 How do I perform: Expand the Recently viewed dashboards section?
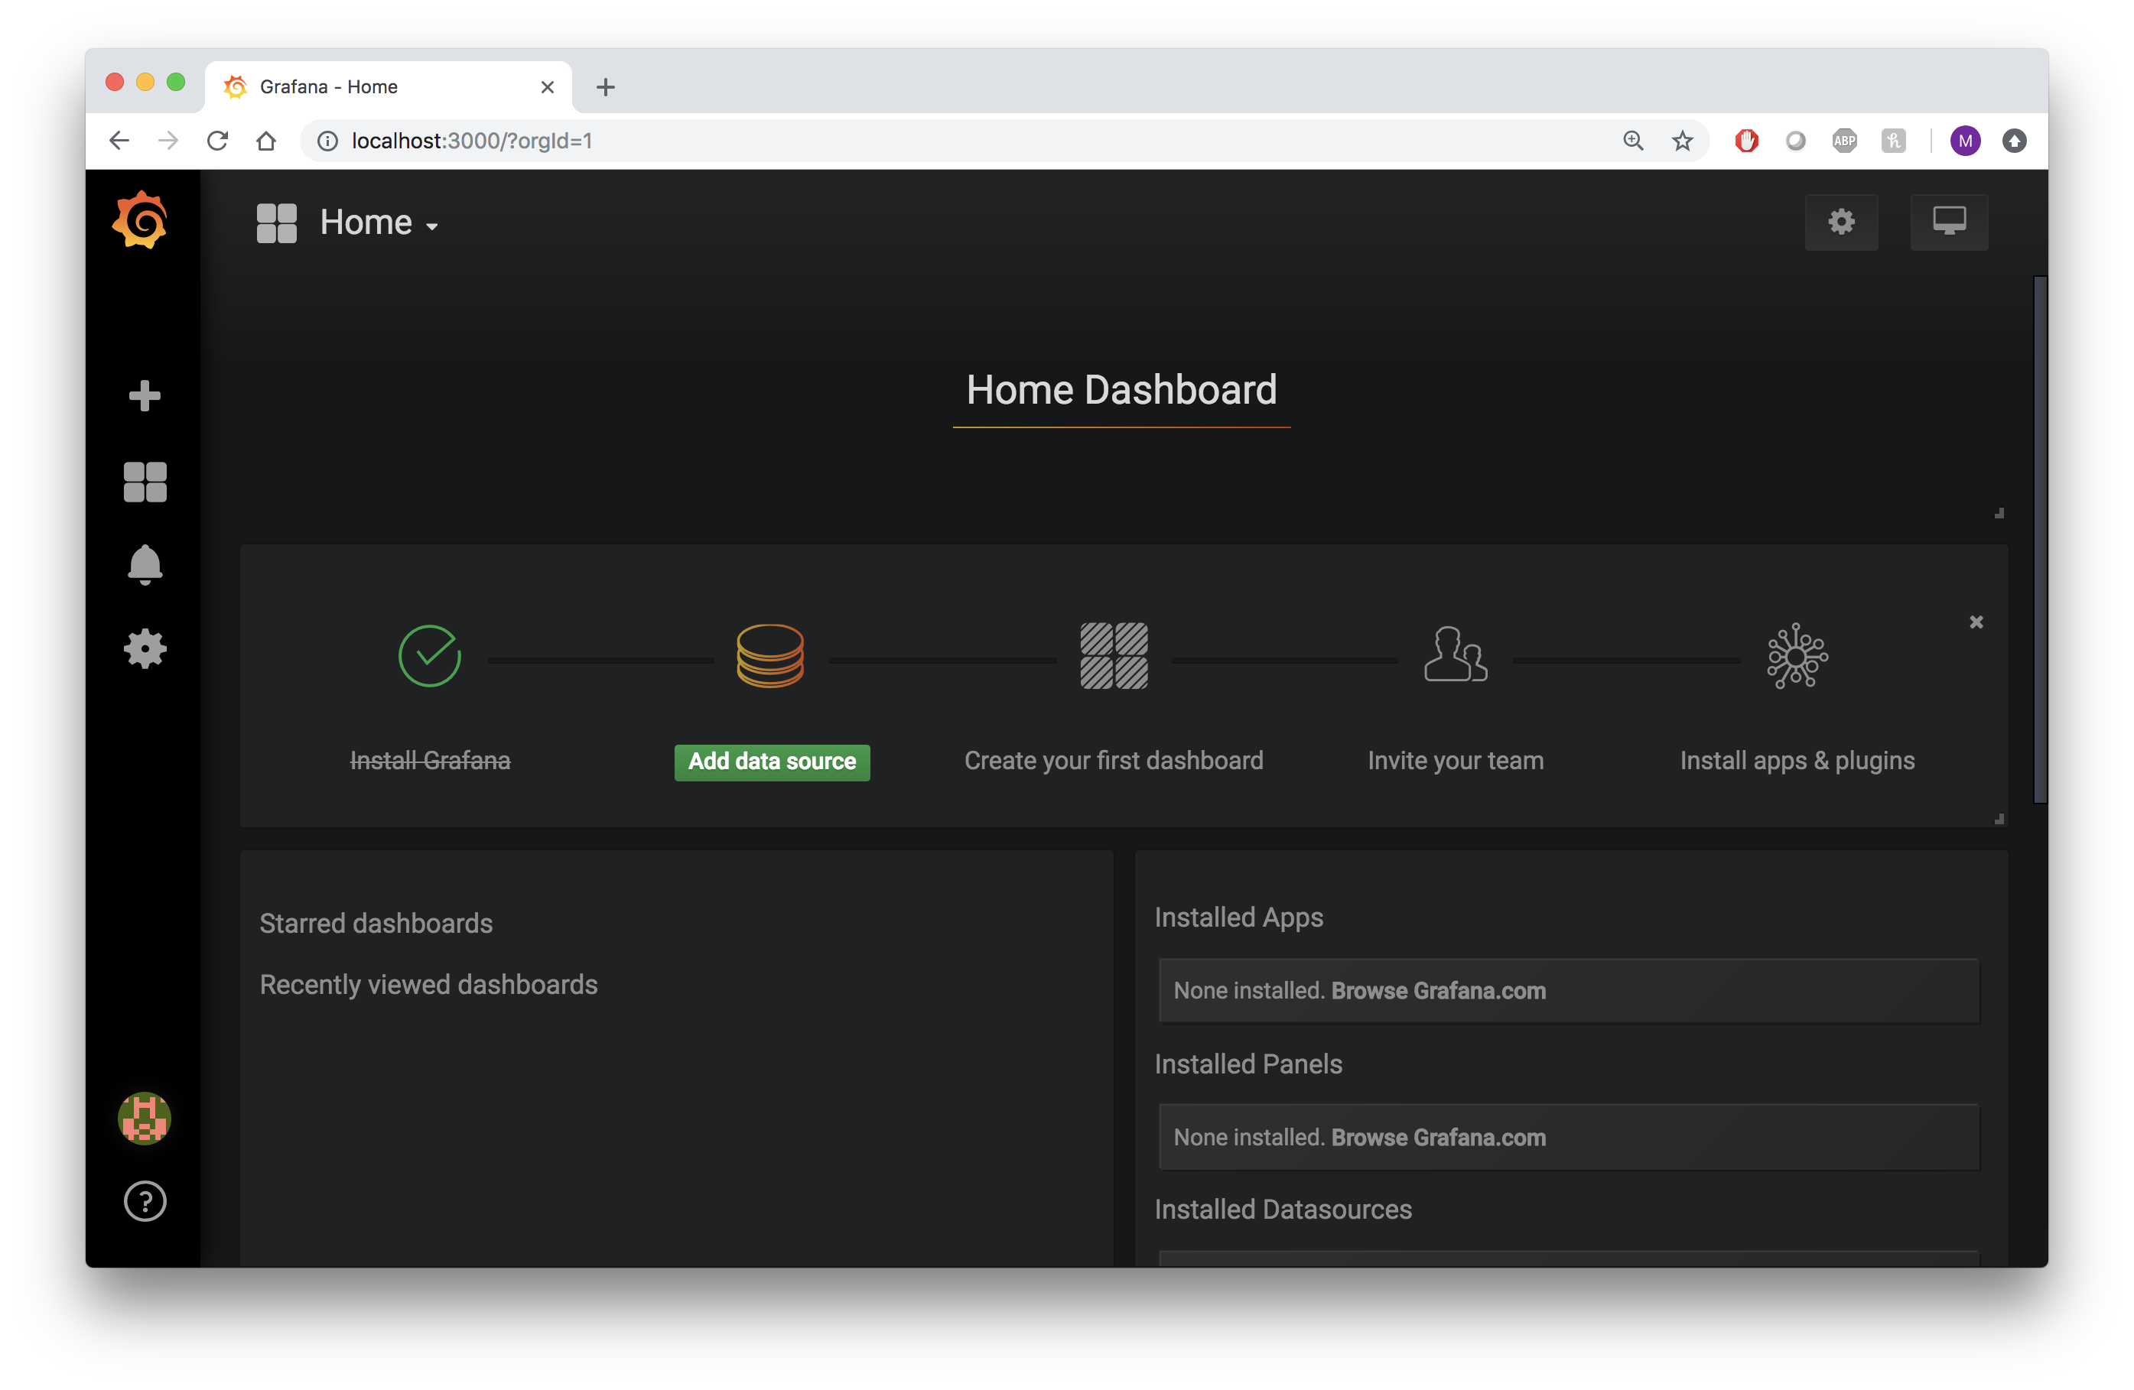tap(428, 984)
